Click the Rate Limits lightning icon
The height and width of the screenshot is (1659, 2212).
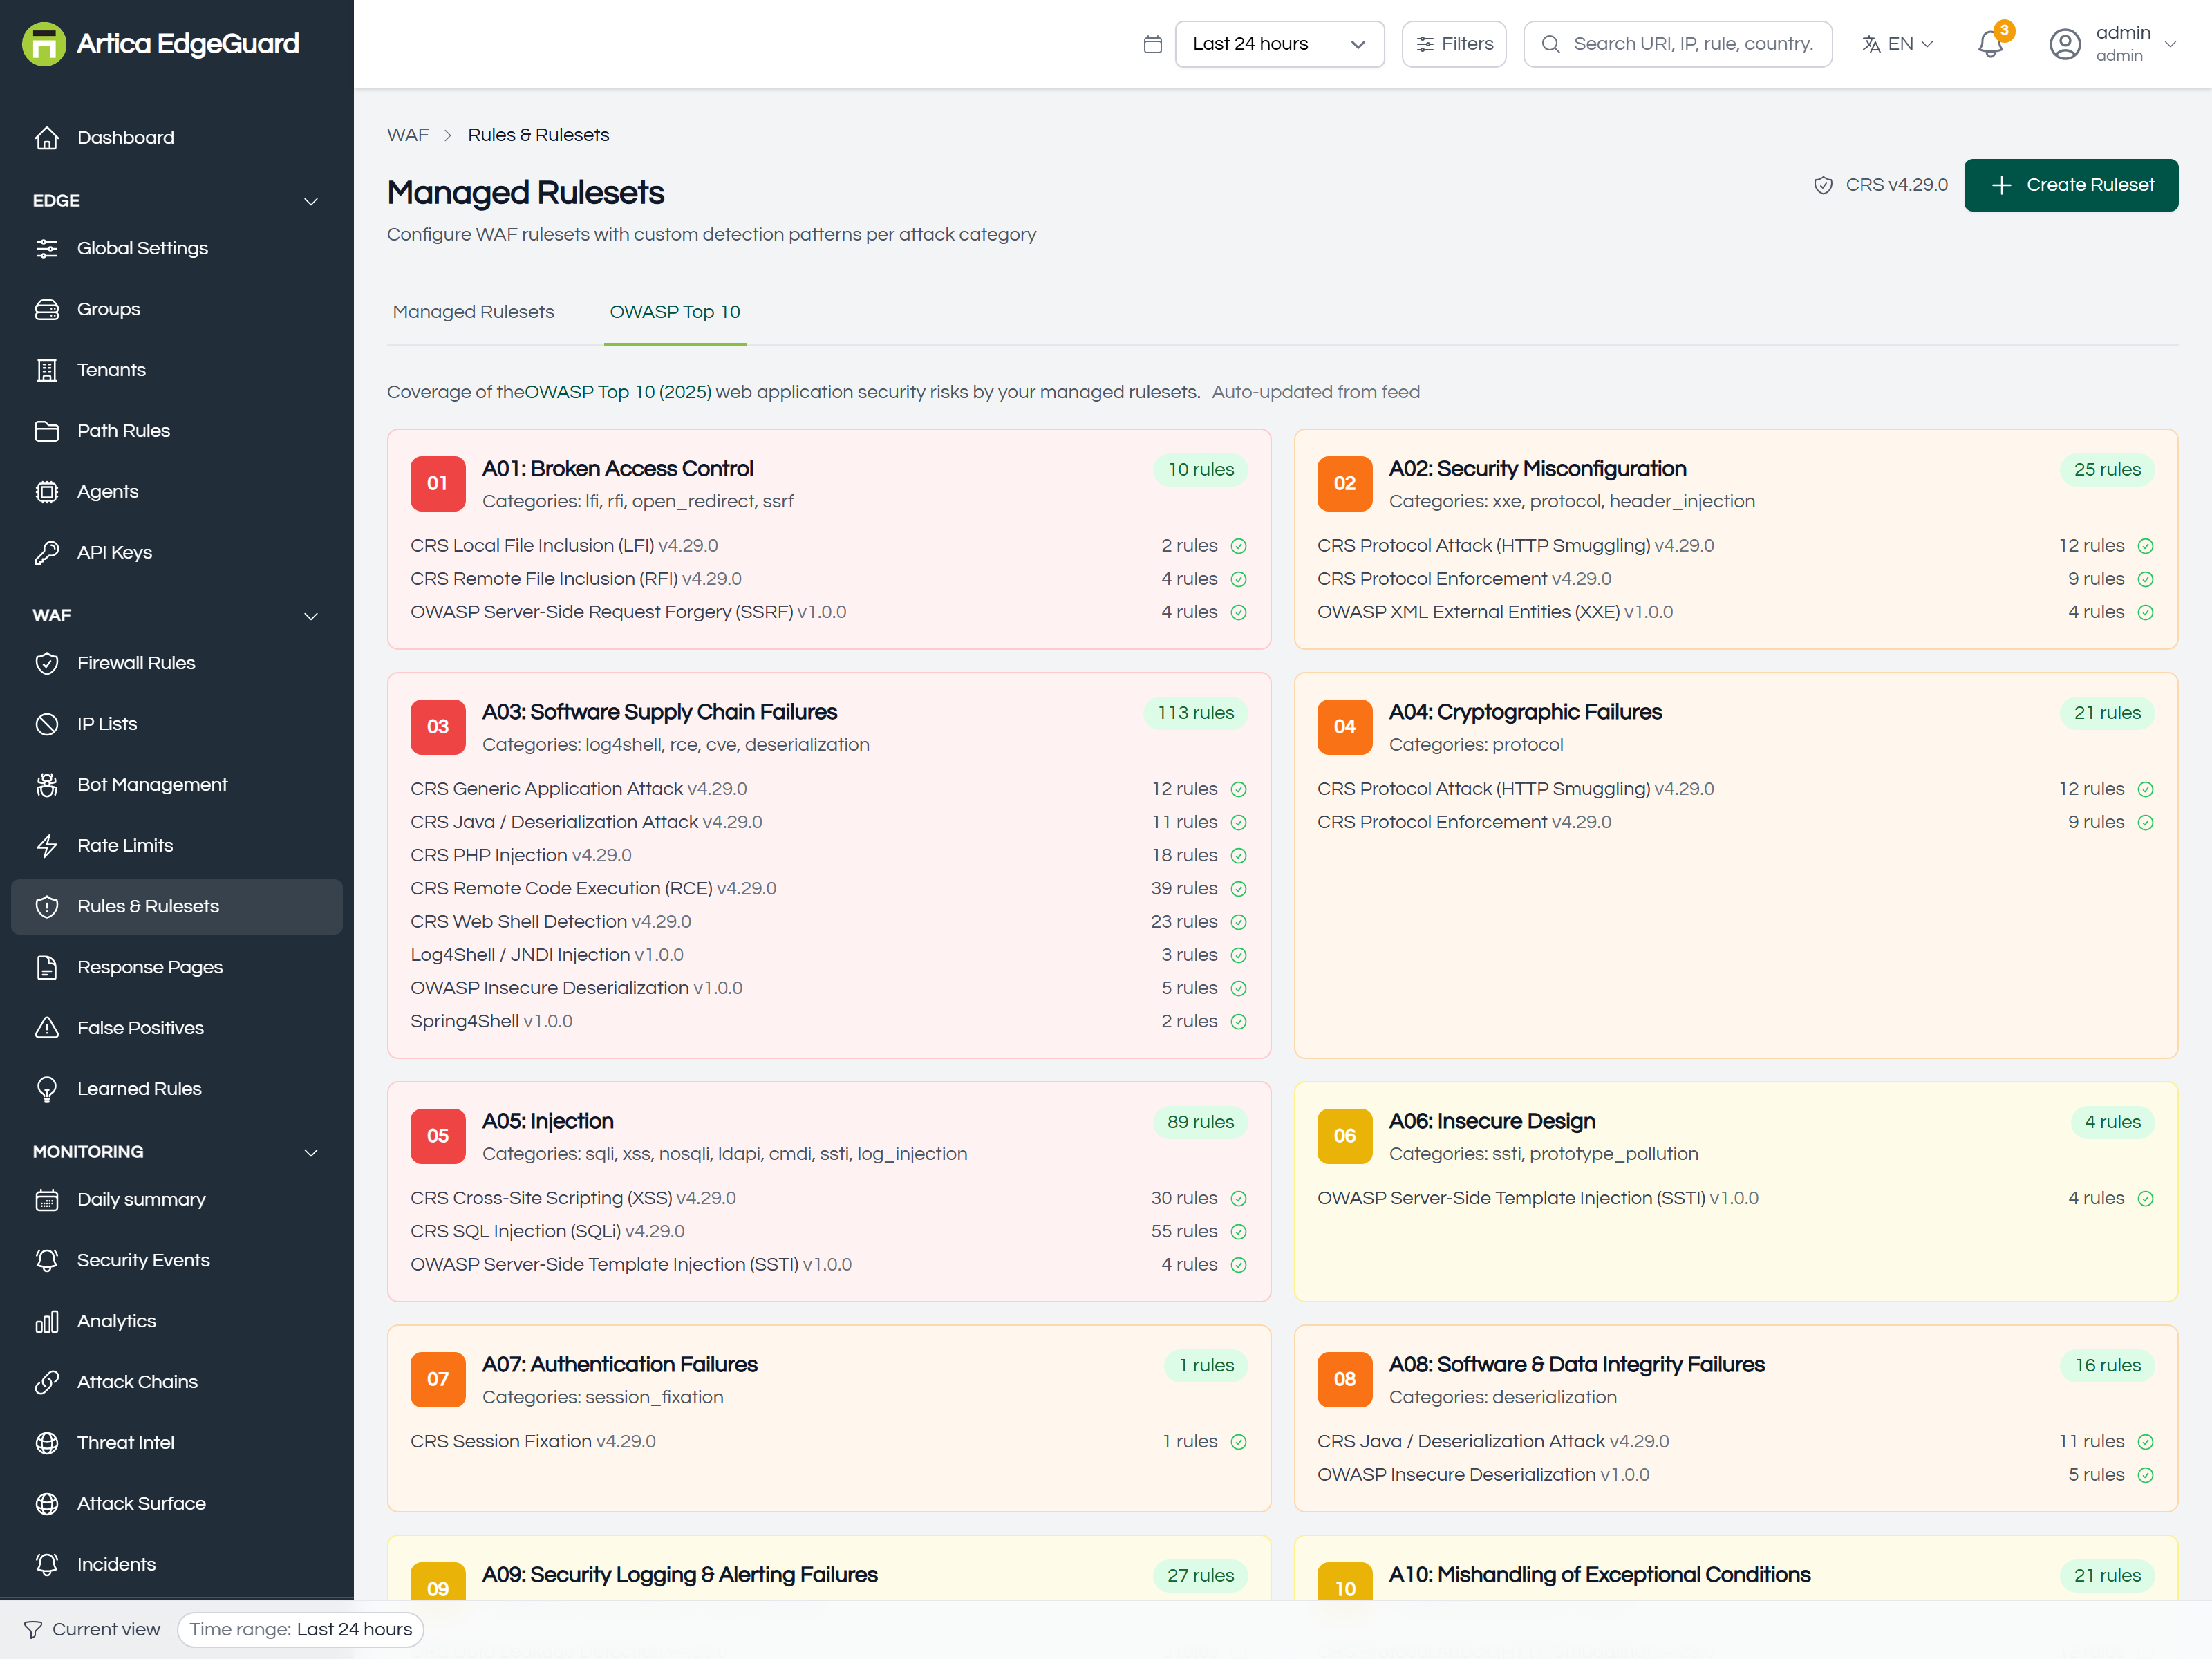click(x=47, y=846)
